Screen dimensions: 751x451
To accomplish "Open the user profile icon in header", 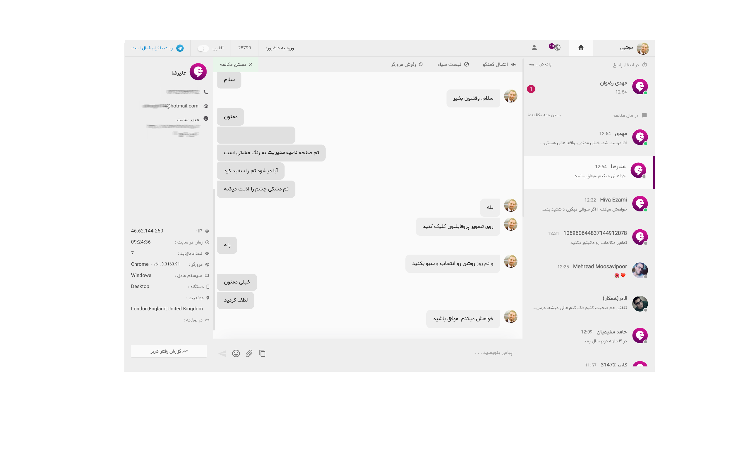I will coord(534,48).
